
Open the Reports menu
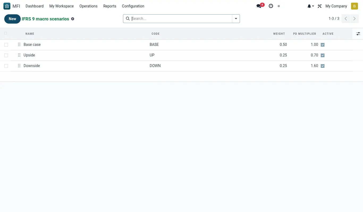[110, 6]
